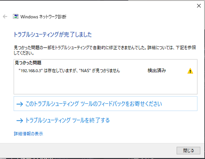This screenshot has width=205, height=159.
Task: Click the yellow warning icon beside 検出済み
Action: click(190, 71)
